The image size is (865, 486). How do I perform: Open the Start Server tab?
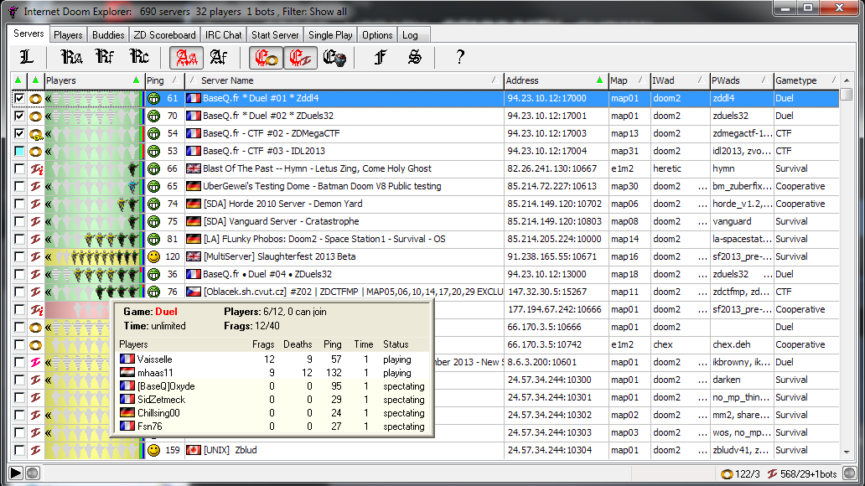coord(275,35)
